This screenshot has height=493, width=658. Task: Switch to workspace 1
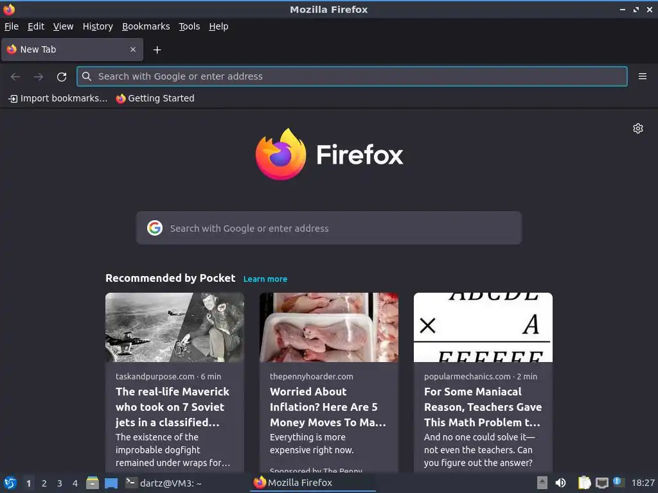pyautogui.click(x=28, y=483)
